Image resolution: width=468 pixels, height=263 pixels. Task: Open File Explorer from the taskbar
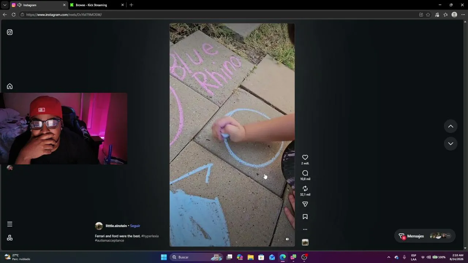tap(250, 257)
